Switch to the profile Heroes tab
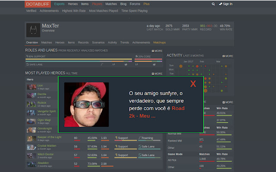 click(x=60, y=43)
